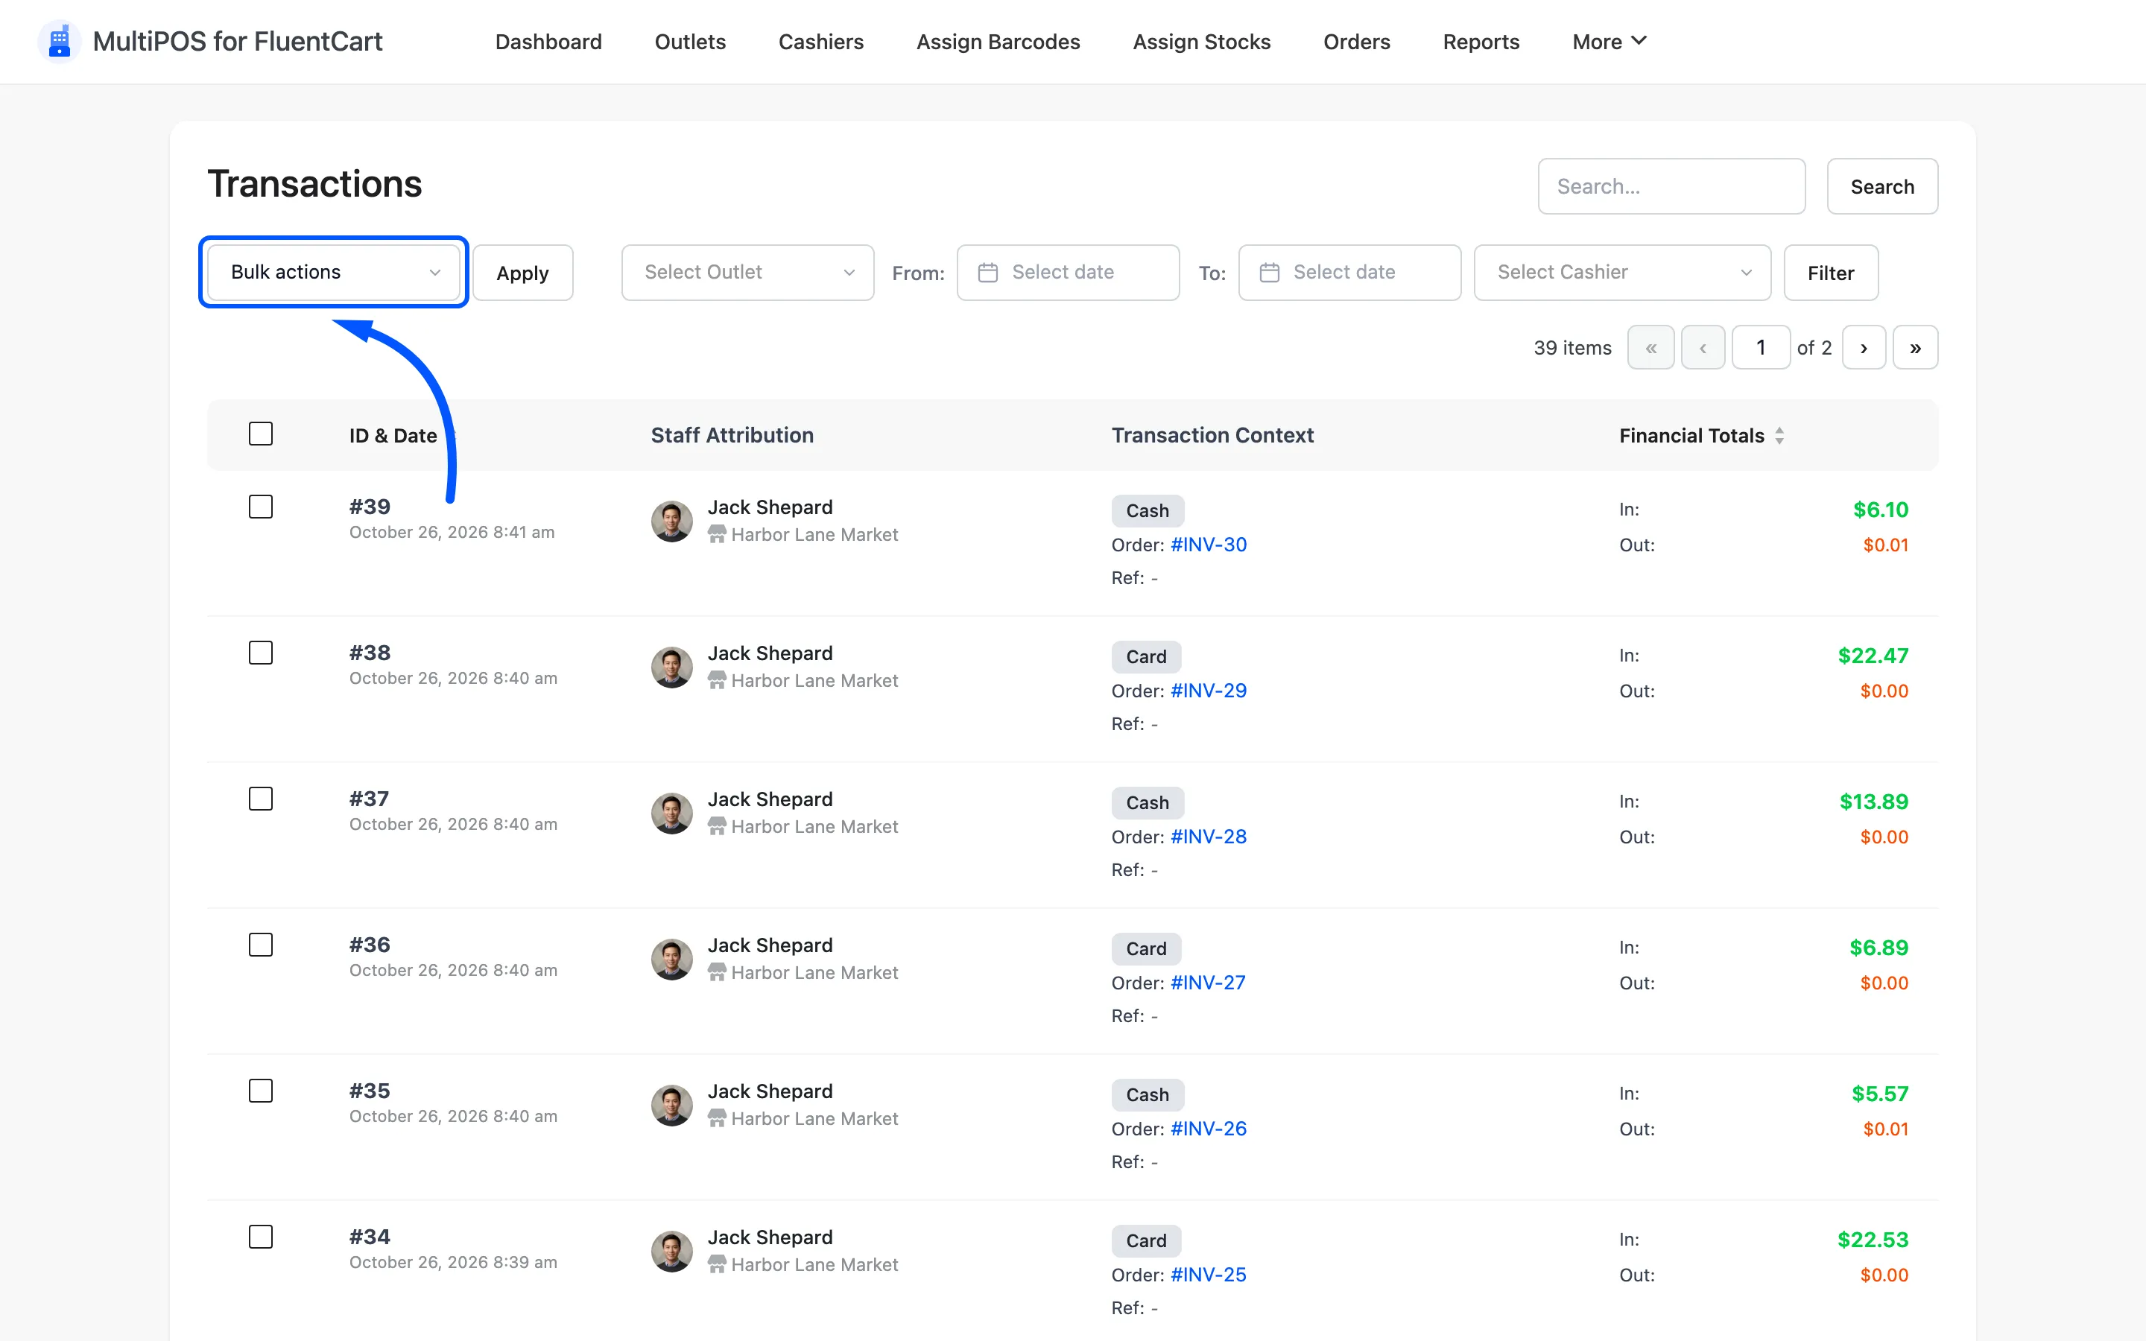Click the calendar icon in From date field

[988, 272]
